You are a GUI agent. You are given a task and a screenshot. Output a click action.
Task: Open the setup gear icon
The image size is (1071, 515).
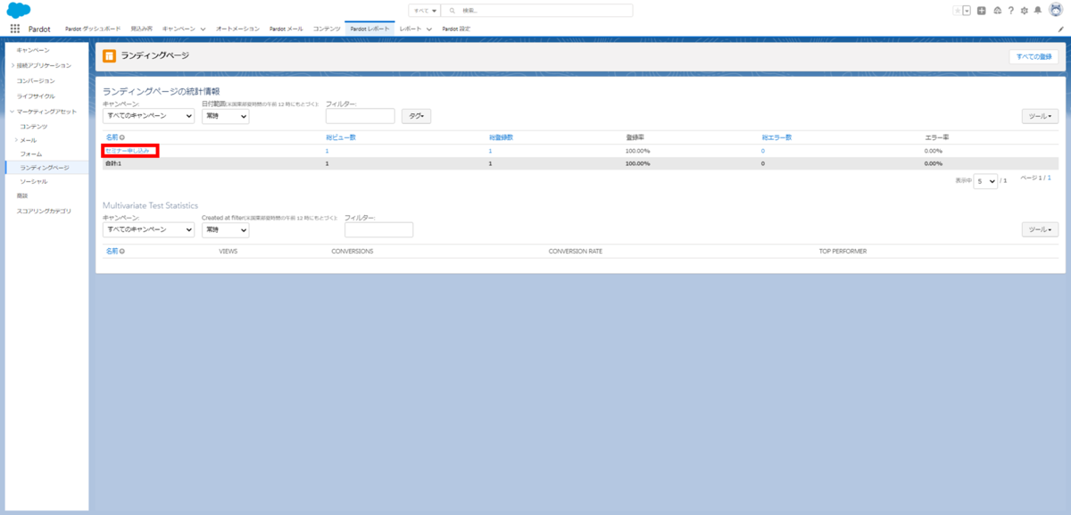click(1024, 11)
